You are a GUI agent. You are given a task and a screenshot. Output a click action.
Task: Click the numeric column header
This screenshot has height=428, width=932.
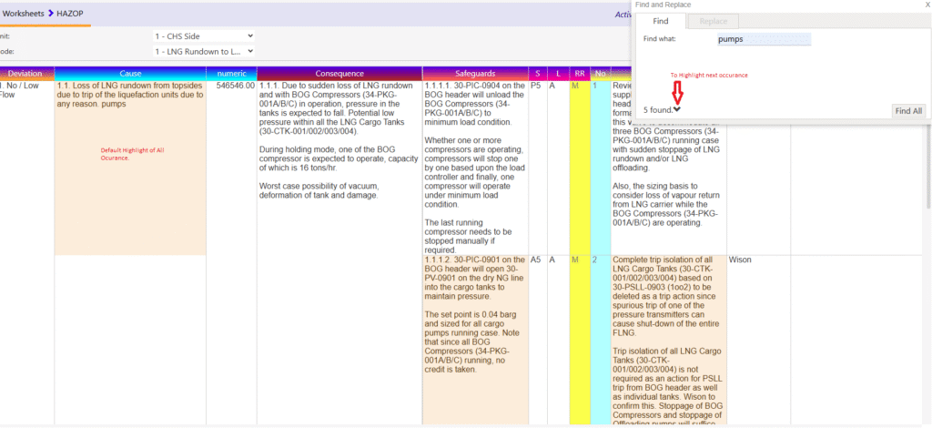[232, 73]
